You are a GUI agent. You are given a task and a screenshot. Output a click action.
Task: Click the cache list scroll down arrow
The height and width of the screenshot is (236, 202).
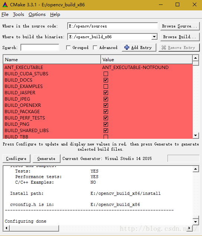point(196,135)
